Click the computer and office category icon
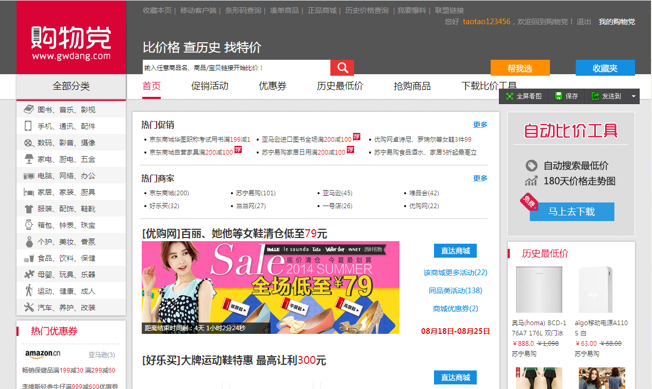Image resolution: width=652 pixels, height=389 pixels. [x=29, y=176]
